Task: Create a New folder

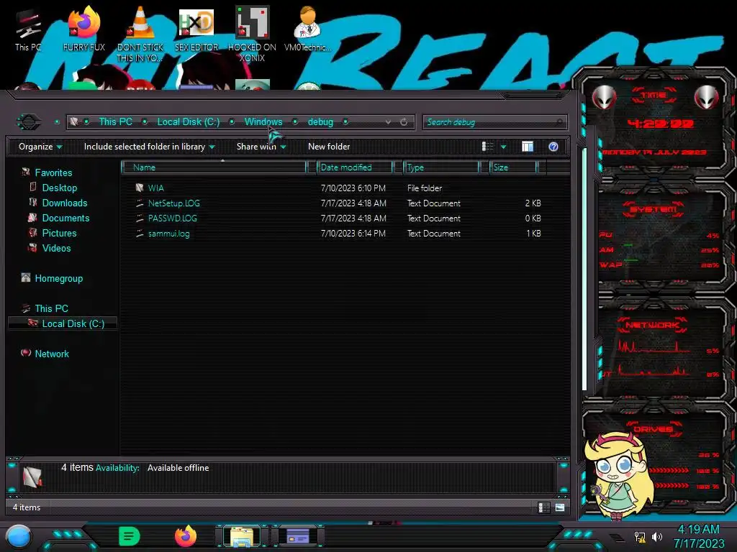Action: coord(329,147)
